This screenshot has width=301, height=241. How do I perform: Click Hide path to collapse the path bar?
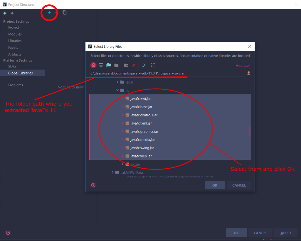coord(243,65)
